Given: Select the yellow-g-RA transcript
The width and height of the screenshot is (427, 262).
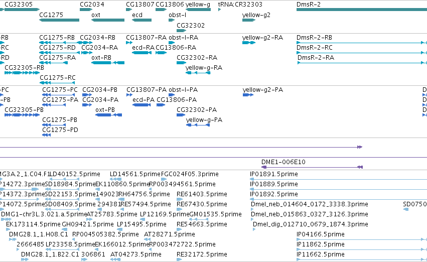Looking at the screenshot, I should [198, 73].
